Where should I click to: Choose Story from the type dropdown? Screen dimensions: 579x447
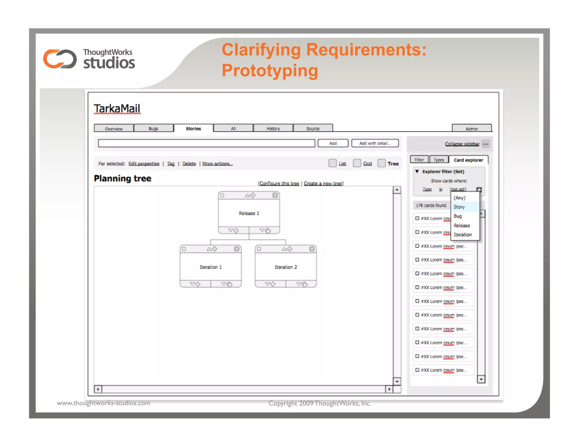pos(465,207)
